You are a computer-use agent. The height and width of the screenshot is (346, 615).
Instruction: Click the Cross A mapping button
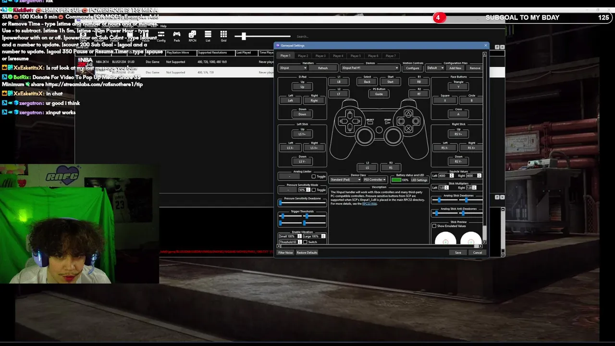pos(458,114)
